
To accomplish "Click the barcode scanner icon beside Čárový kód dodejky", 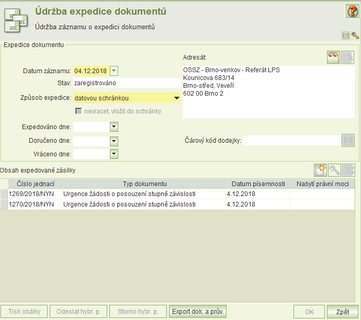I will 348,141.
